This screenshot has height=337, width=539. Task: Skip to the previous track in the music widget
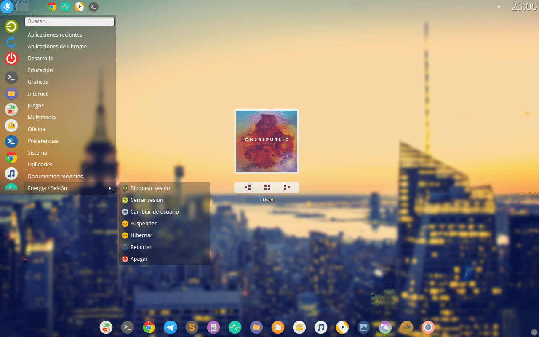pyautogui.click(x=248, y=187)
